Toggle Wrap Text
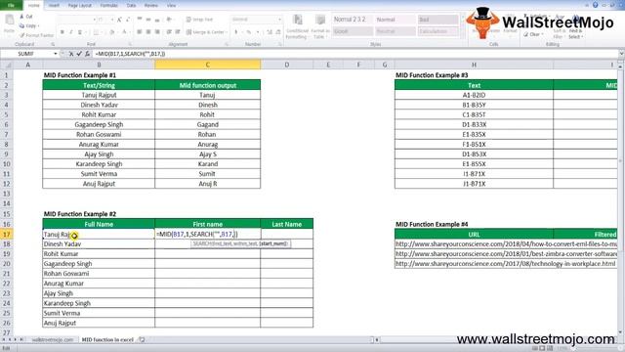The height and width of the screenshot is (352, 625). click(199, 20)
